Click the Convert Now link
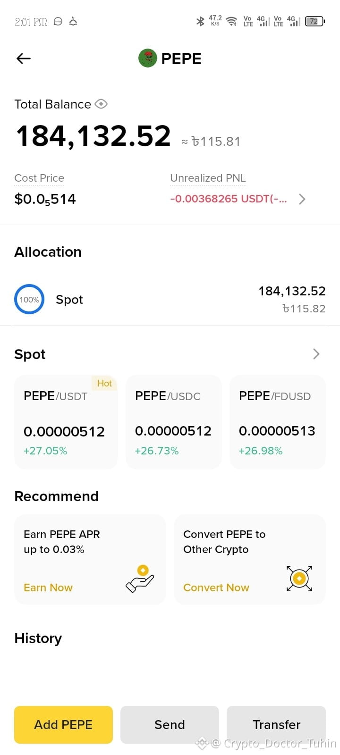This screenshot has width=340, height=755. (216, 587)
